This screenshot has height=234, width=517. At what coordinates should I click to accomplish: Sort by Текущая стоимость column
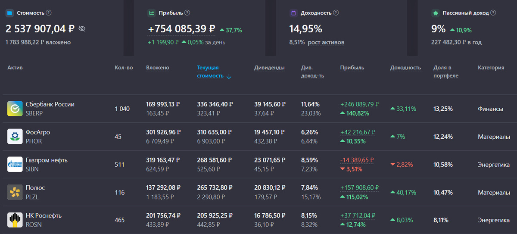click(x=210, y=72)
